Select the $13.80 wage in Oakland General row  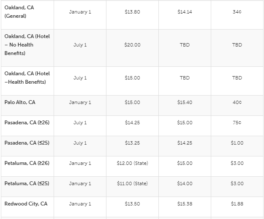coord(132,12)
